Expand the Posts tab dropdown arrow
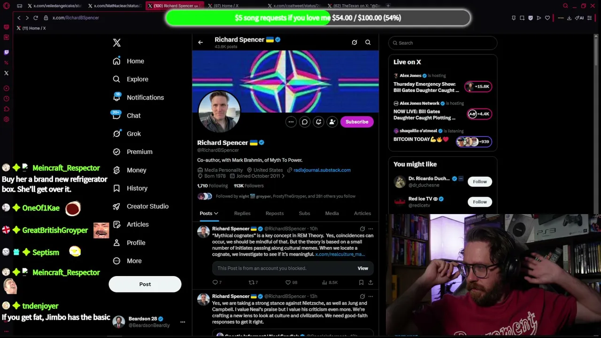This screenshot has width=601, height=338. click(216, 214)
